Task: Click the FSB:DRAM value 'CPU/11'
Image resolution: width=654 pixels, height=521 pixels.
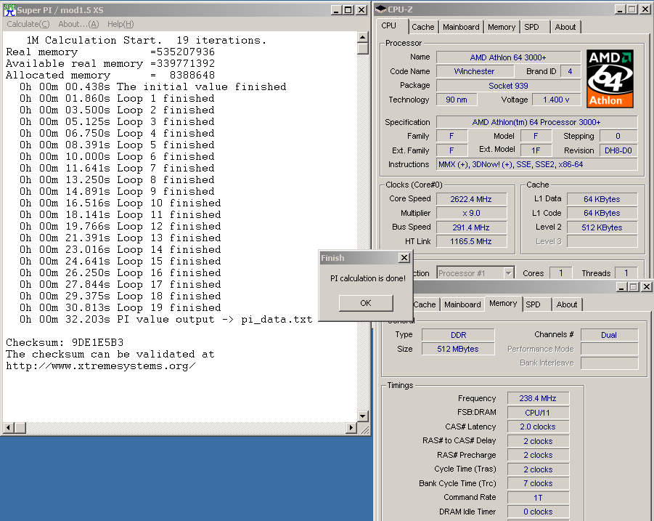Action: coord(538,413)
